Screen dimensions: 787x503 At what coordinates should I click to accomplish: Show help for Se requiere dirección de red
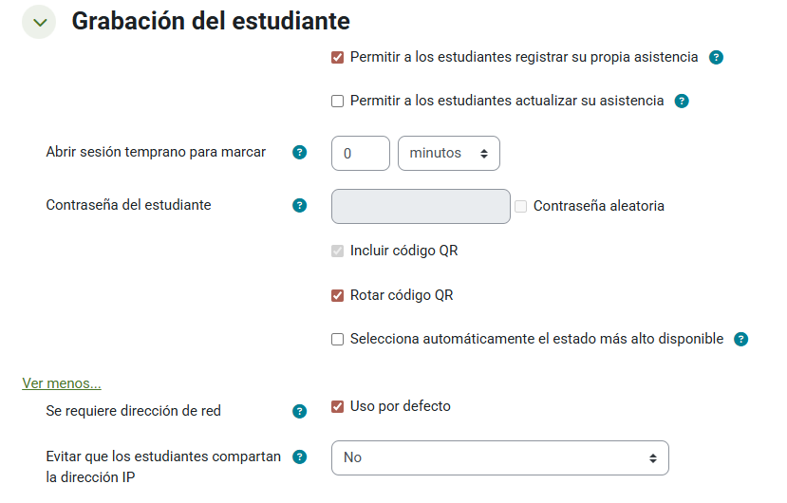[x=300, y=412]
